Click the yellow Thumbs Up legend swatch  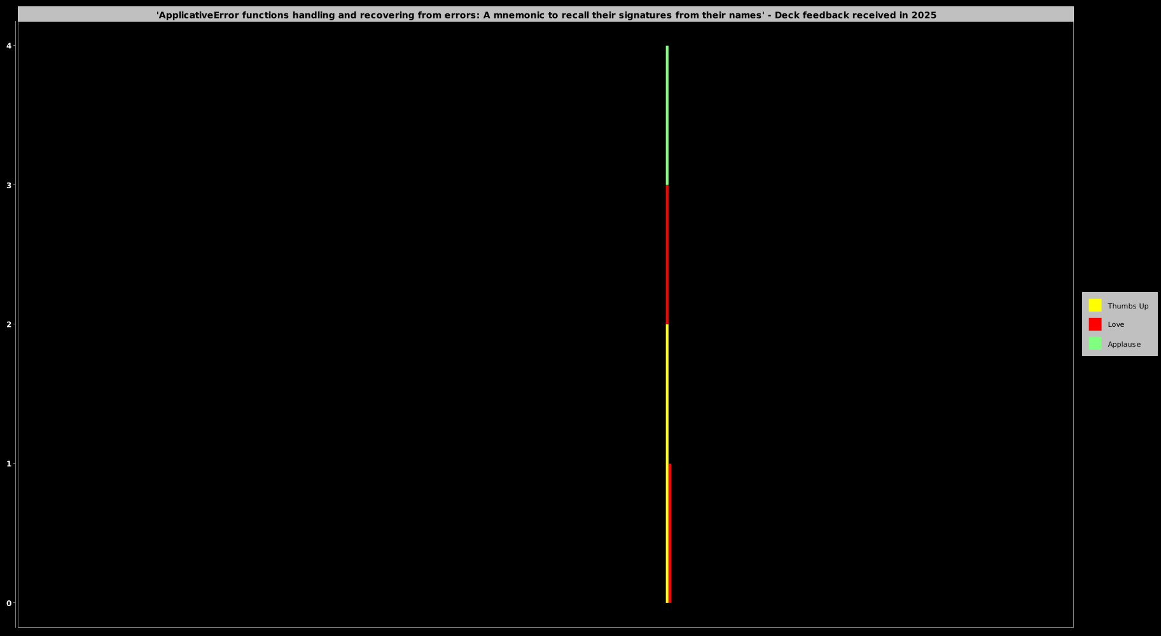click(x=1095, y=305)
